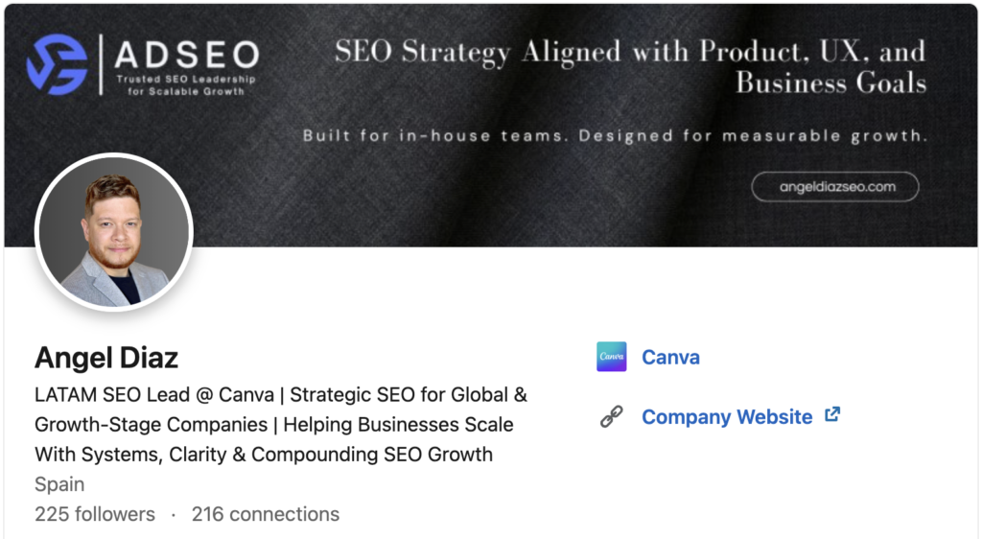Click the chain link icon
This screenshot has width=982, height=539.
(611, 416)
